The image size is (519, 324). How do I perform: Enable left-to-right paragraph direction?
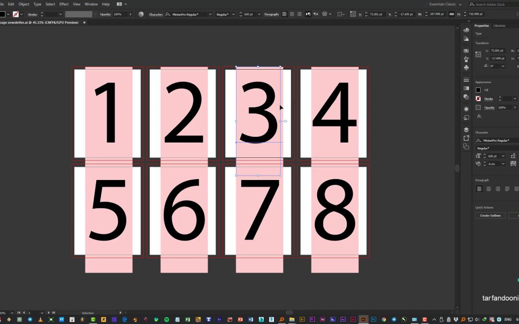click(308, 14)
